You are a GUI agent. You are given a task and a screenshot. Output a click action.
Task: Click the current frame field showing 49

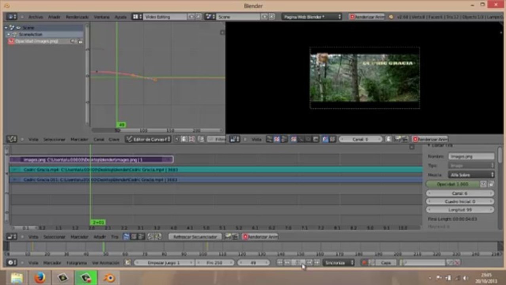tap(254, 263)
